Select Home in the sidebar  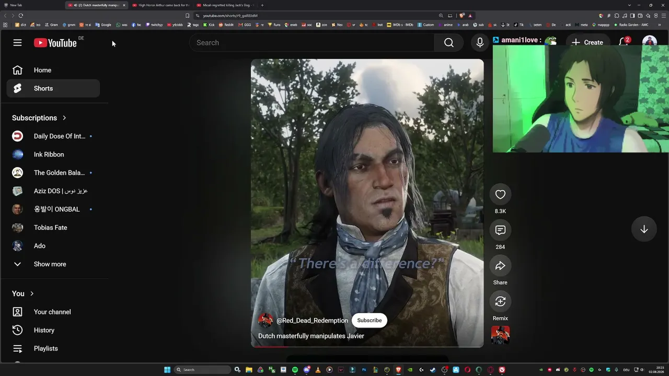(53, 70)
